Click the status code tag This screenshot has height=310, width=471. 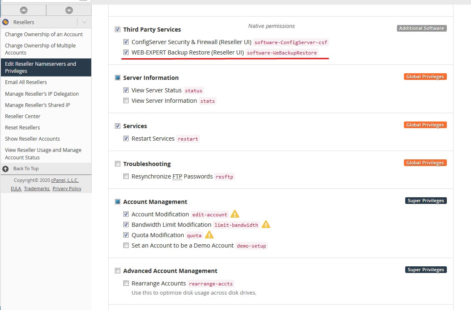[194, 91]
